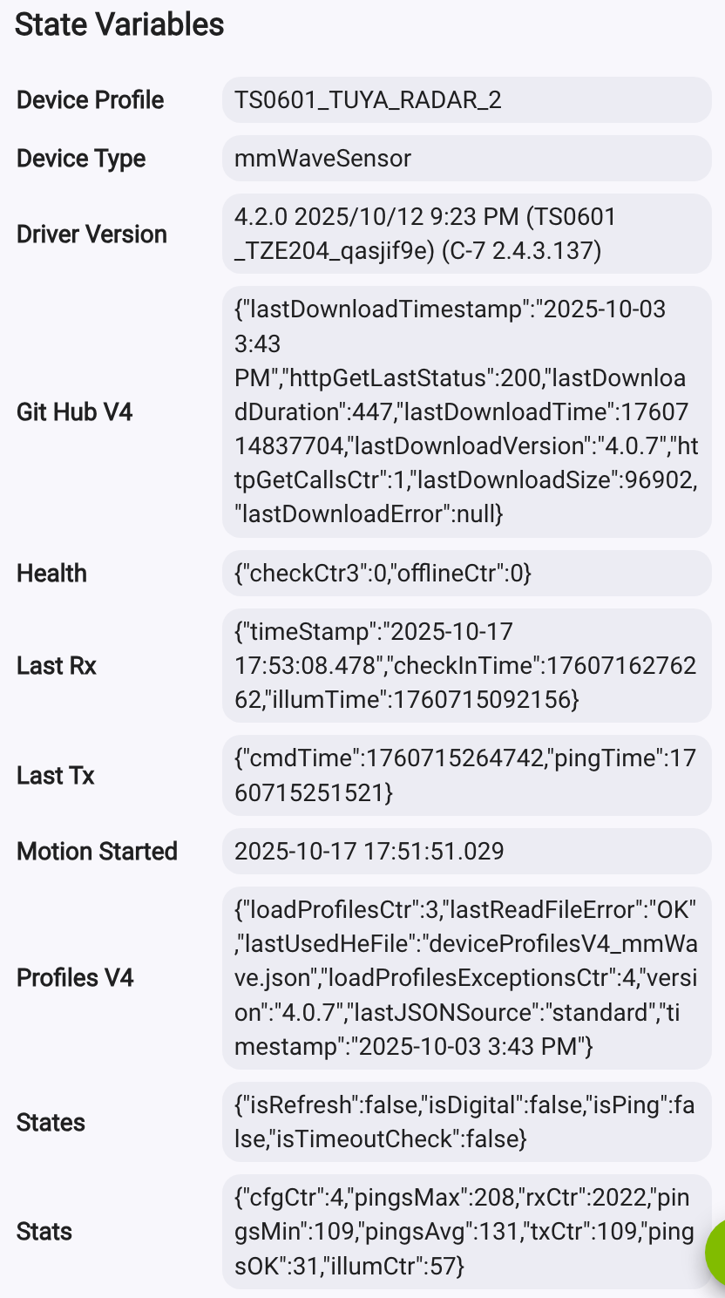Click the green floating button at right edge

pyautogui.click(x=715, y=1252)
